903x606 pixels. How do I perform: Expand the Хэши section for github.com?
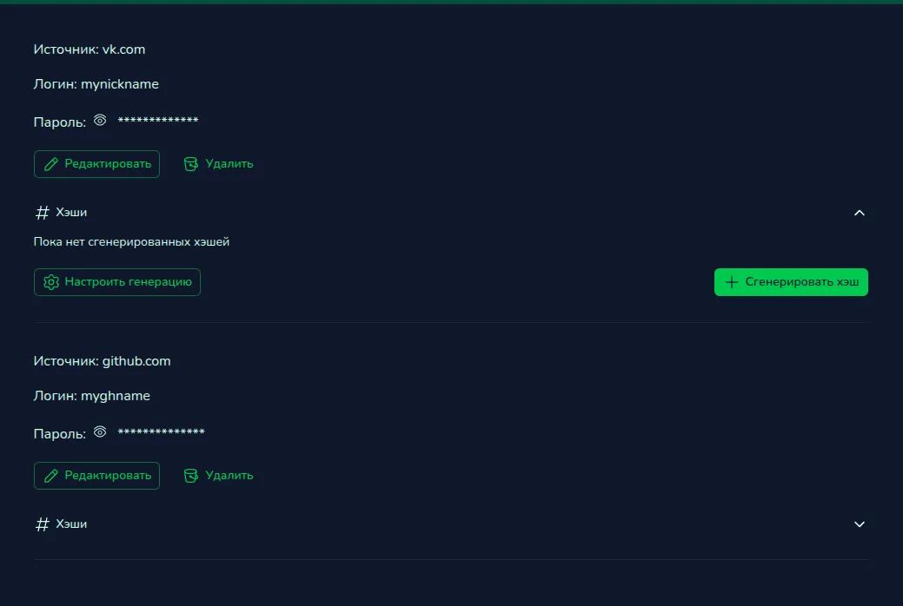860,524
